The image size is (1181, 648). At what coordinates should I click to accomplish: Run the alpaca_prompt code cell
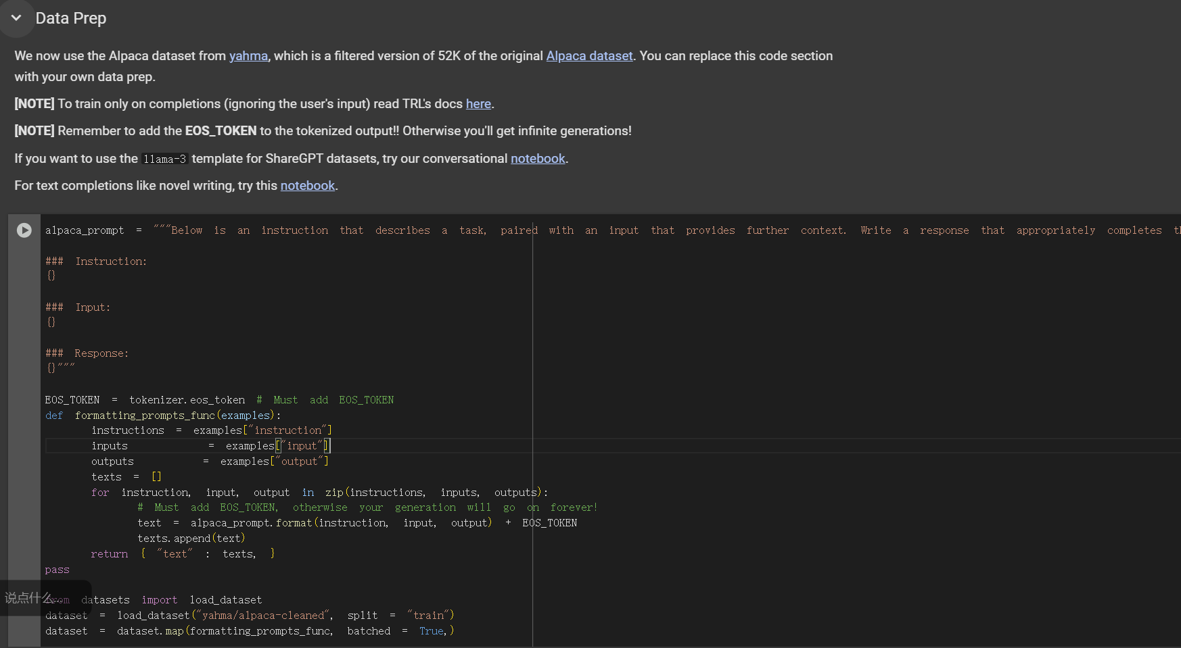tap(24, 230)
